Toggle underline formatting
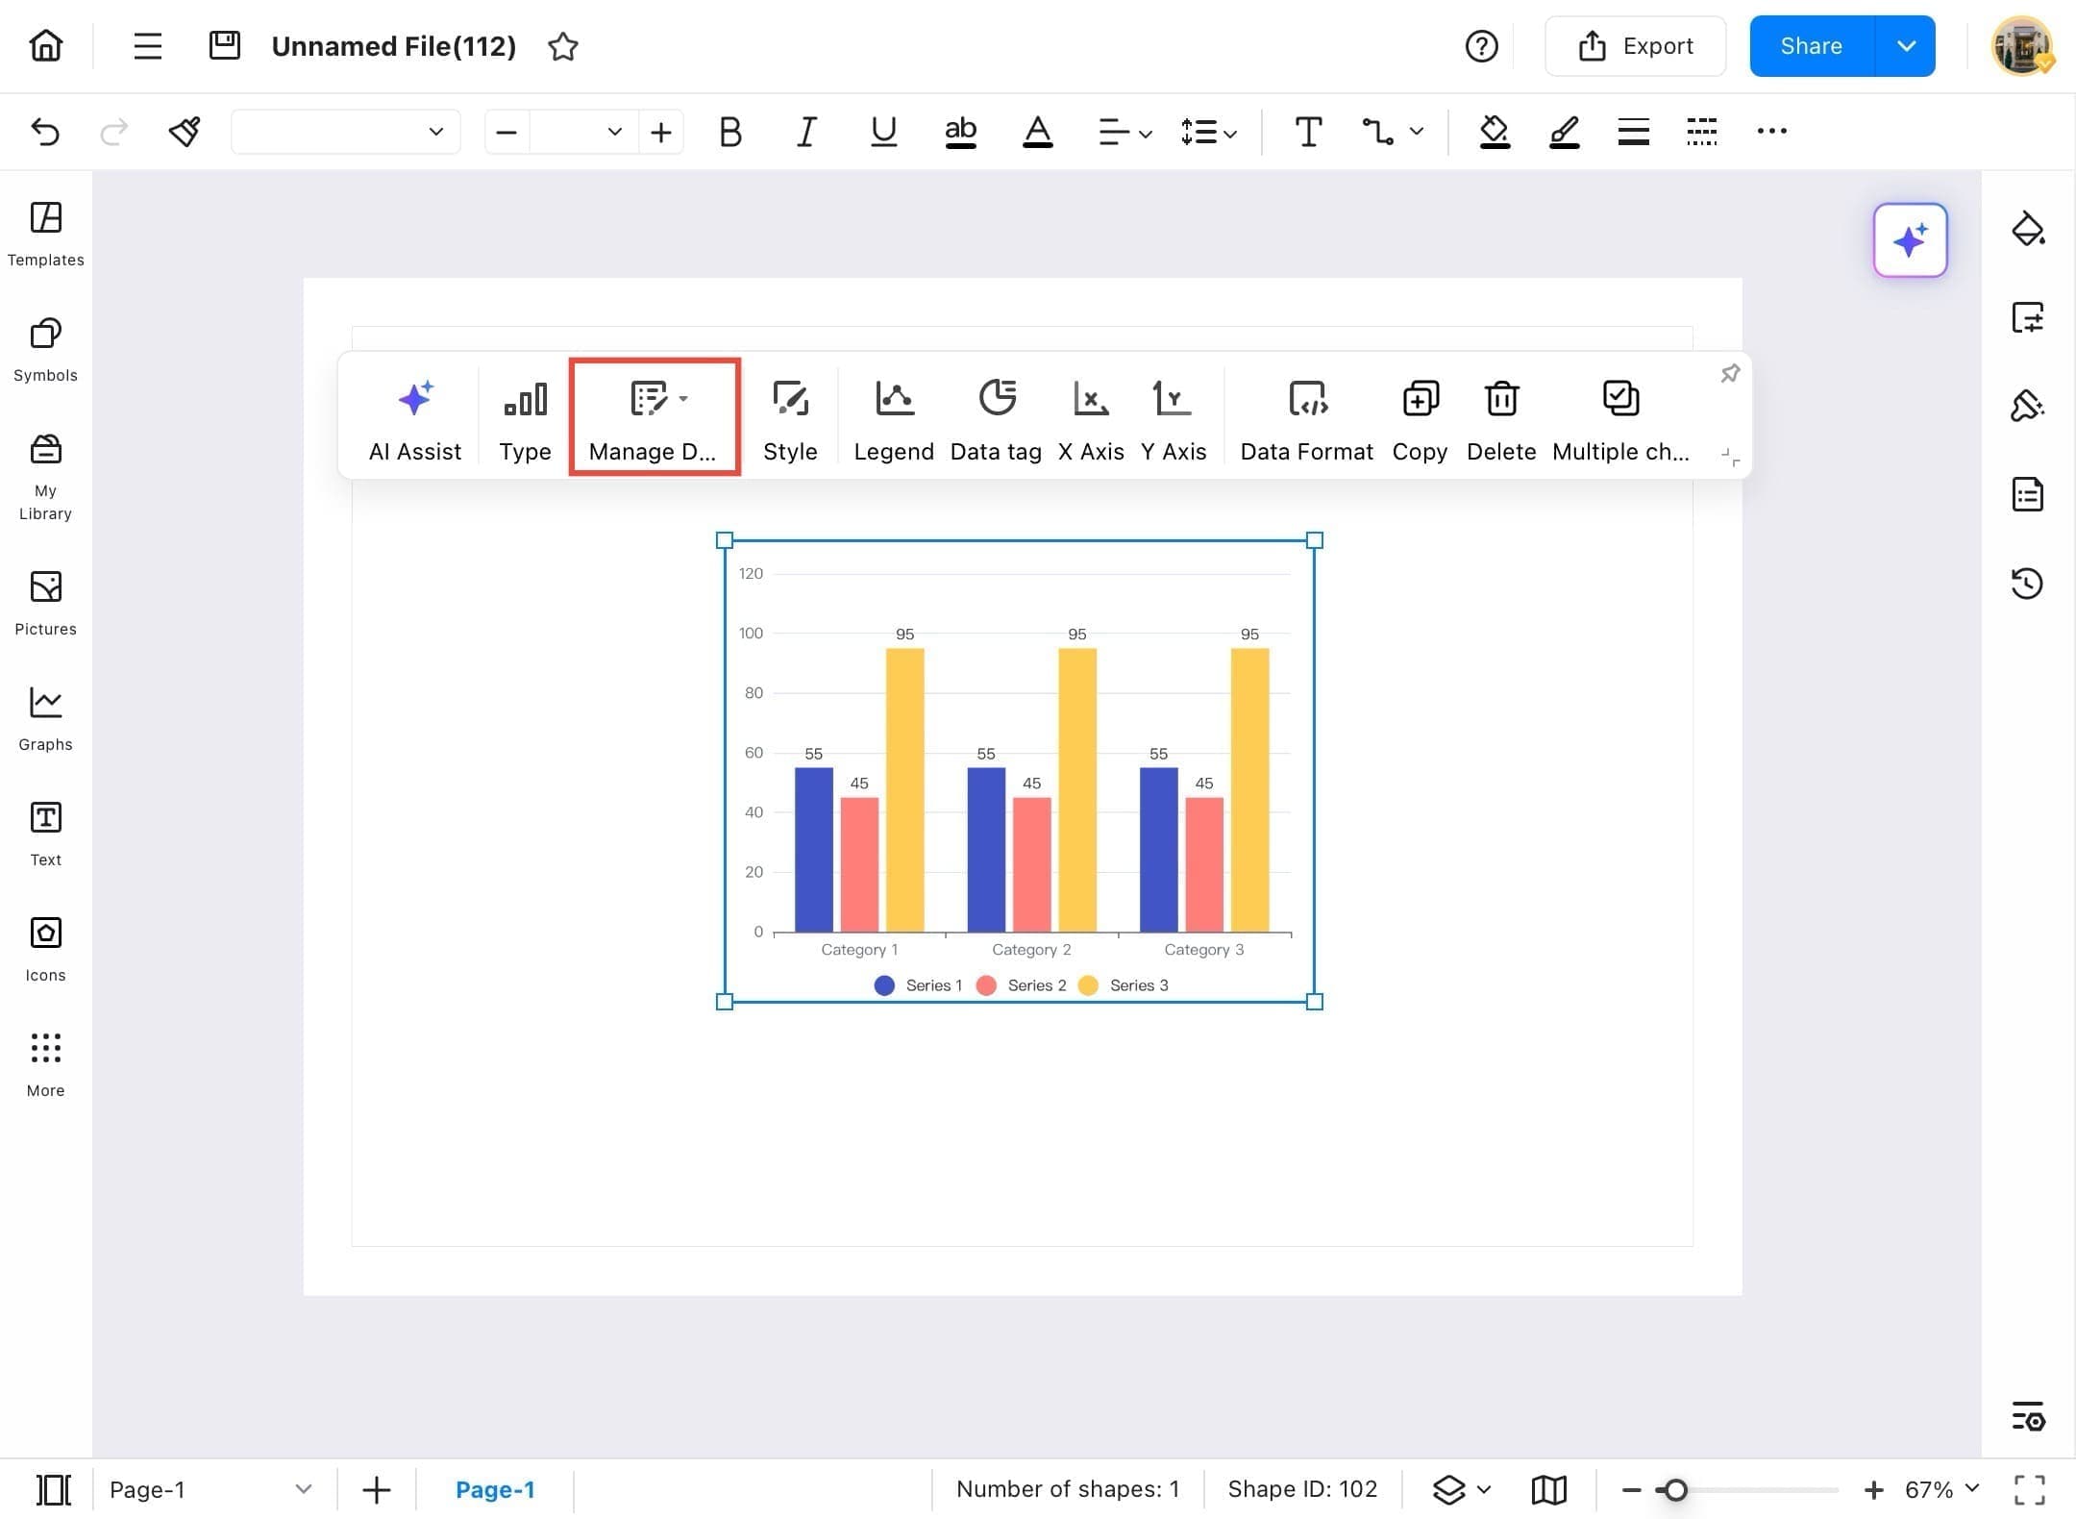This screenshot has width=2076, height=1519. 882,132
